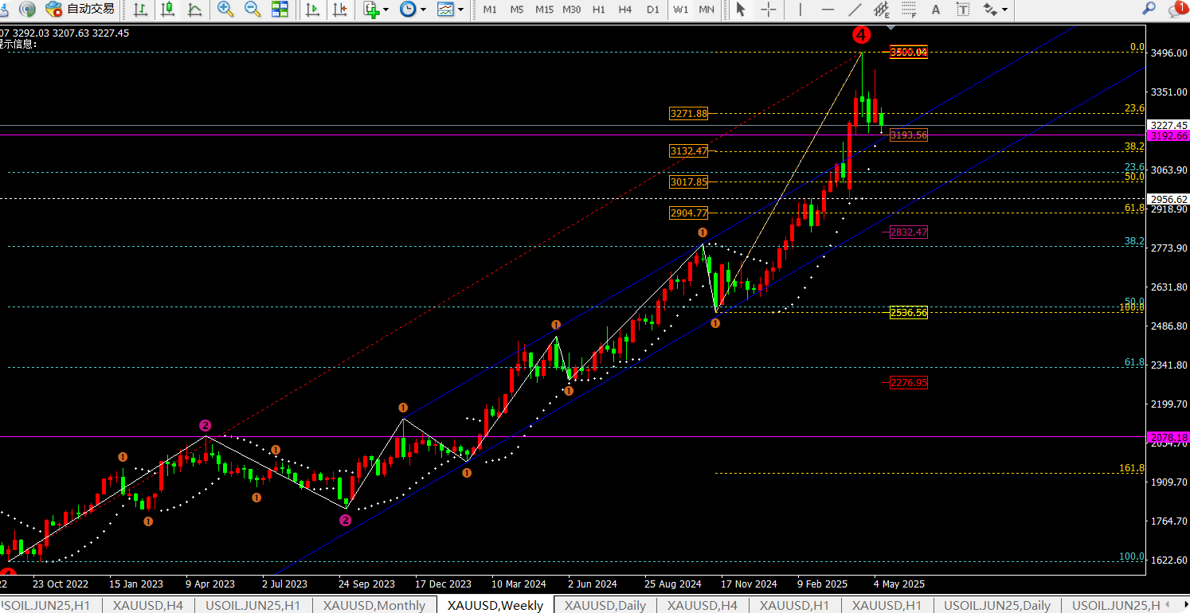The image size is (1190, 613).
Task: Tile chart windows with grid icon
Action: tap(280, 10)
